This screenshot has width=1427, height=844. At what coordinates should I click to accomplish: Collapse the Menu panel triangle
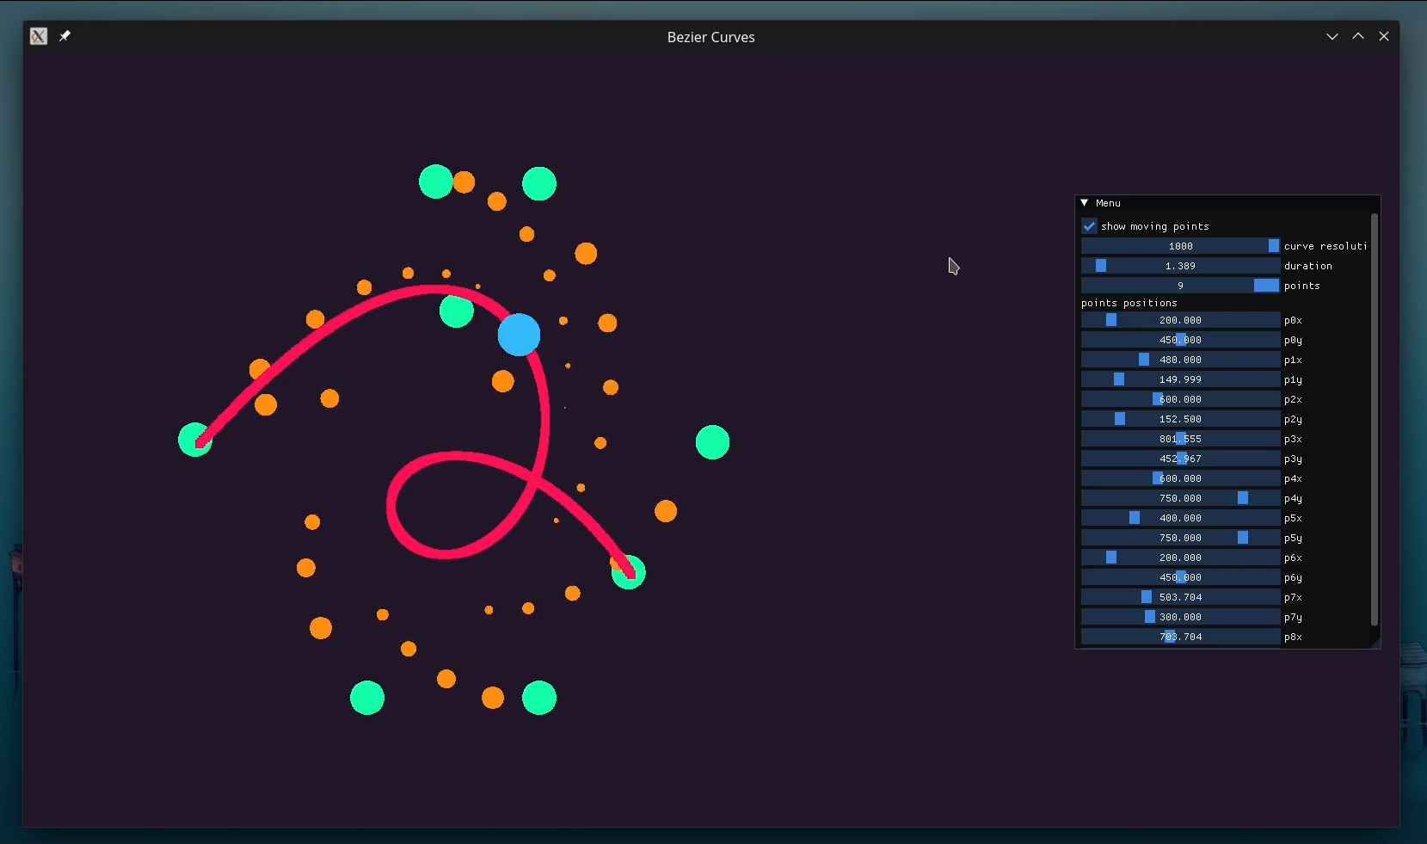1085,203
